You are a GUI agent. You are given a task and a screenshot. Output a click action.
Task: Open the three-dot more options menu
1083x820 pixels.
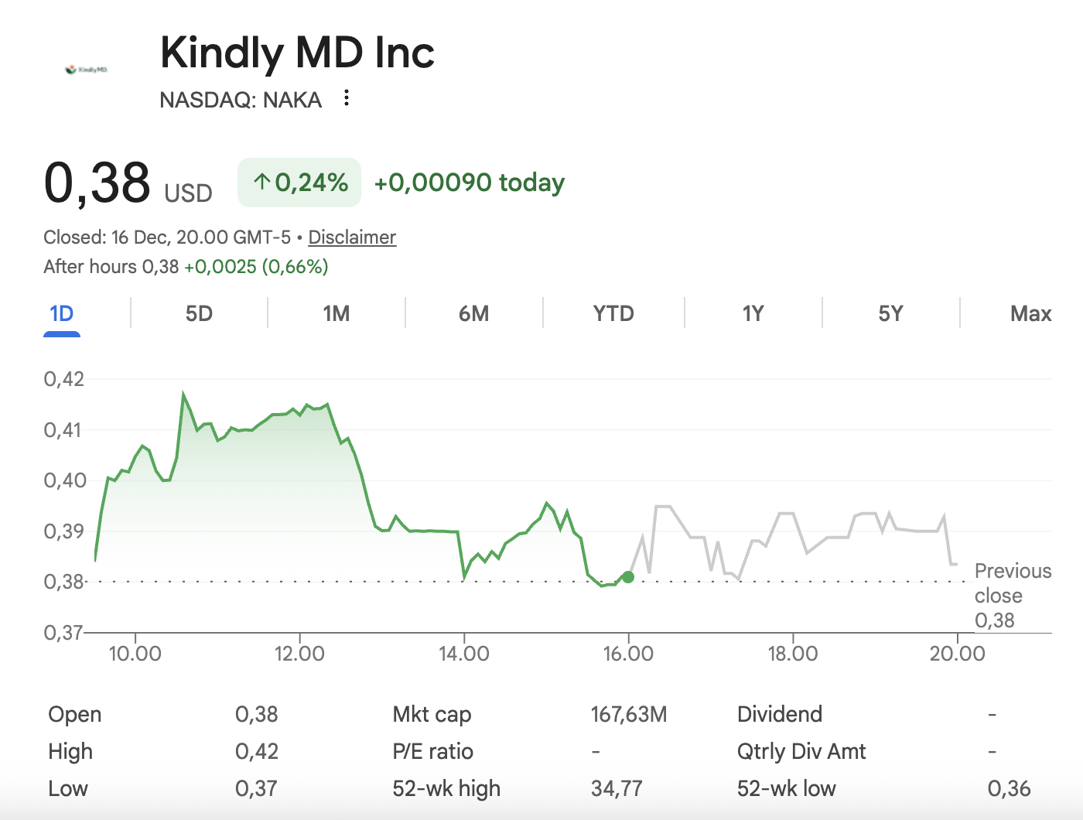pyautogui.click(x=347, y=98)
